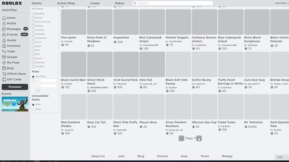Open the Robux tab

(x=120, y=3)
